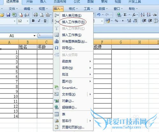The height and width of the screenshot is (132, 159).
Task: Select cell containing 年龄
Action: coord(45,47)
